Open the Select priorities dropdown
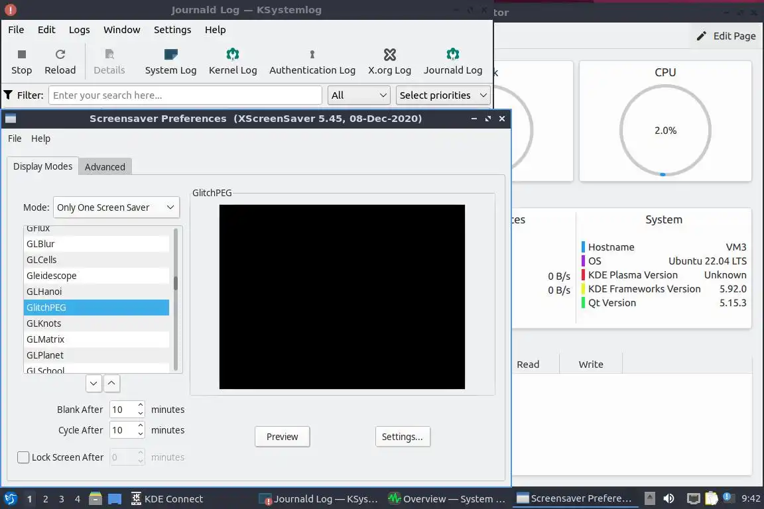Image resolution: width=764 pixels, height=509 pixels. pos(443,95)
